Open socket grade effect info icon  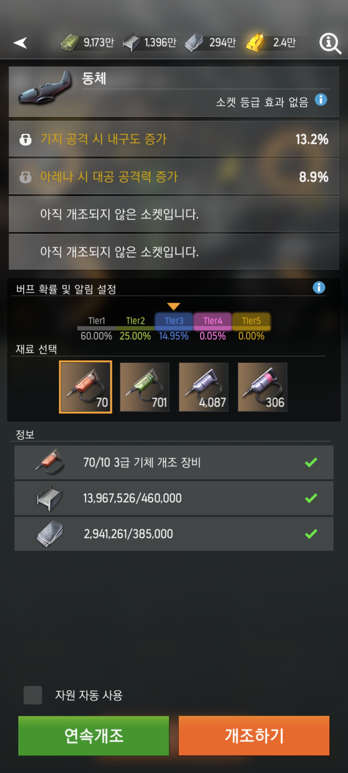click(x=321, y=100)
